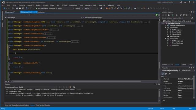Open the Show output from Build dropdown
Viewport: 196px width, 110px height.
(x=38, y=87)
